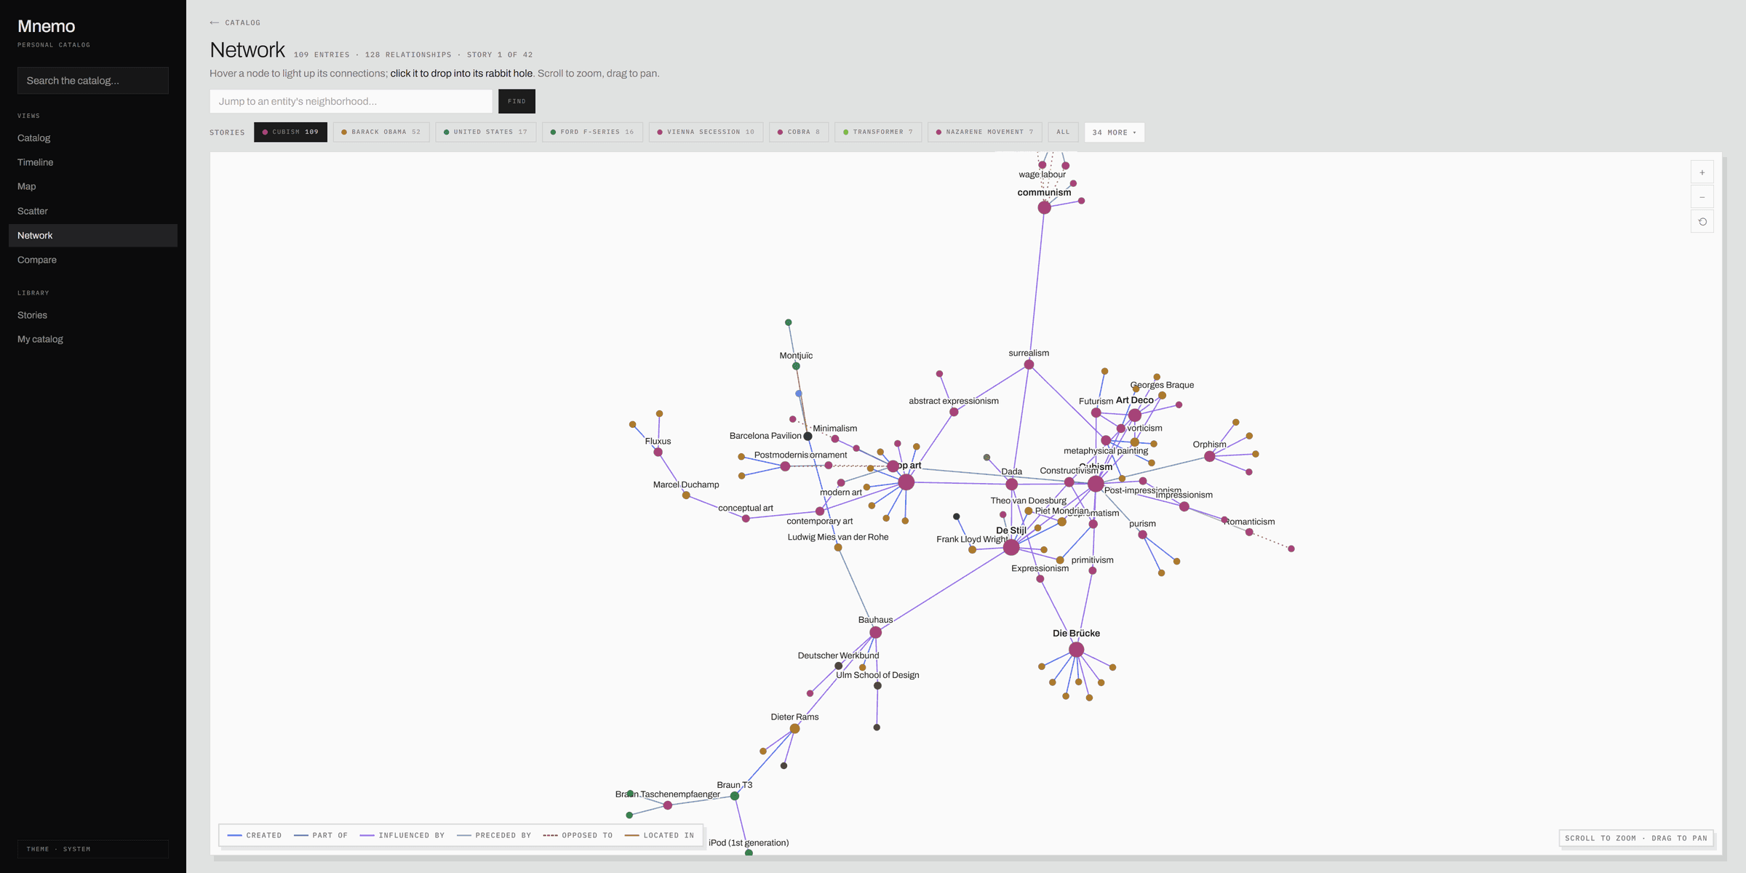Select the De Stijl node
The width and height of the screenshot is (1746, 873).
(x=1011, y=547)
